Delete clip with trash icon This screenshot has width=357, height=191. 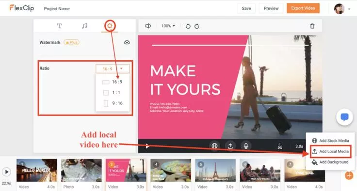(312, 26)
